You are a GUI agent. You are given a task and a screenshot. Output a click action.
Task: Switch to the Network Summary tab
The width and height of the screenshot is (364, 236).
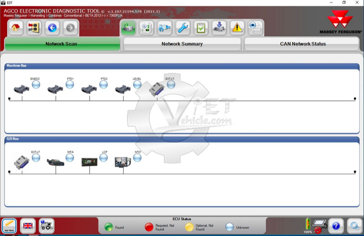pos(182,44)
